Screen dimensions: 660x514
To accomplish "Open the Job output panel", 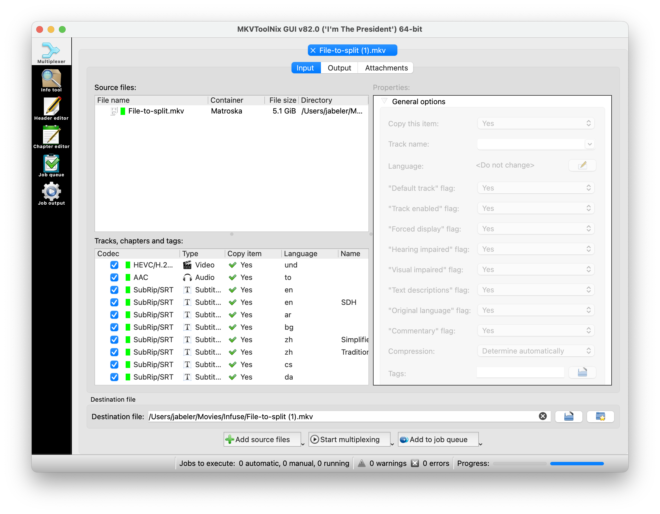I will point(50,194).
